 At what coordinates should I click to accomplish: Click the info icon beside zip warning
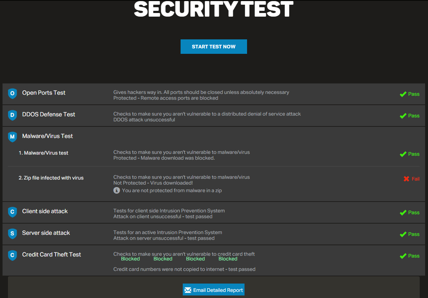point(117,190)
